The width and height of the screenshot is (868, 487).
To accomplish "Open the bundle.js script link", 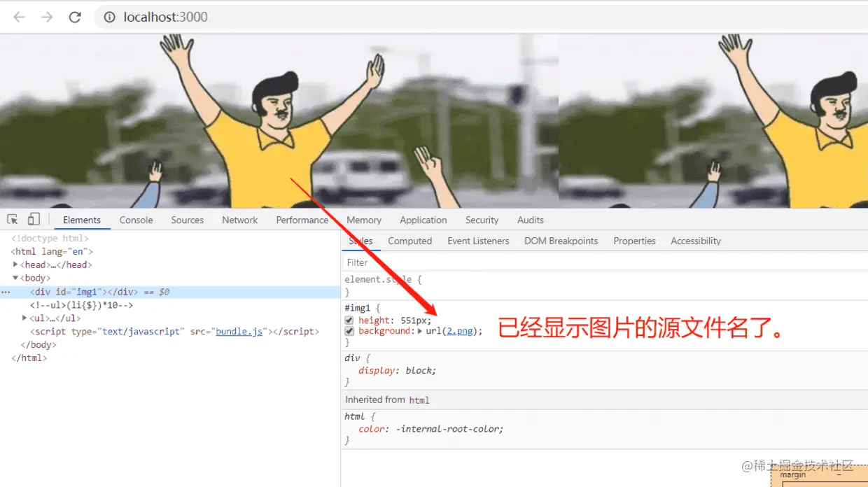I will 239,332.
